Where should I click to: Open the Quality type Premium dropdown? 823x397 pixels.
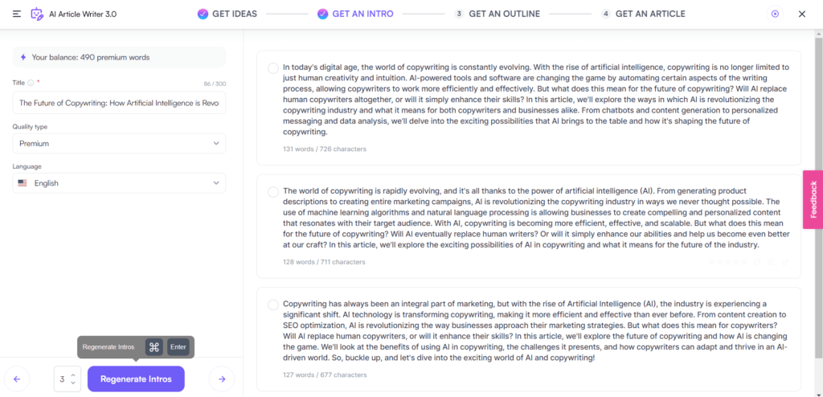[x=119, y=143]
